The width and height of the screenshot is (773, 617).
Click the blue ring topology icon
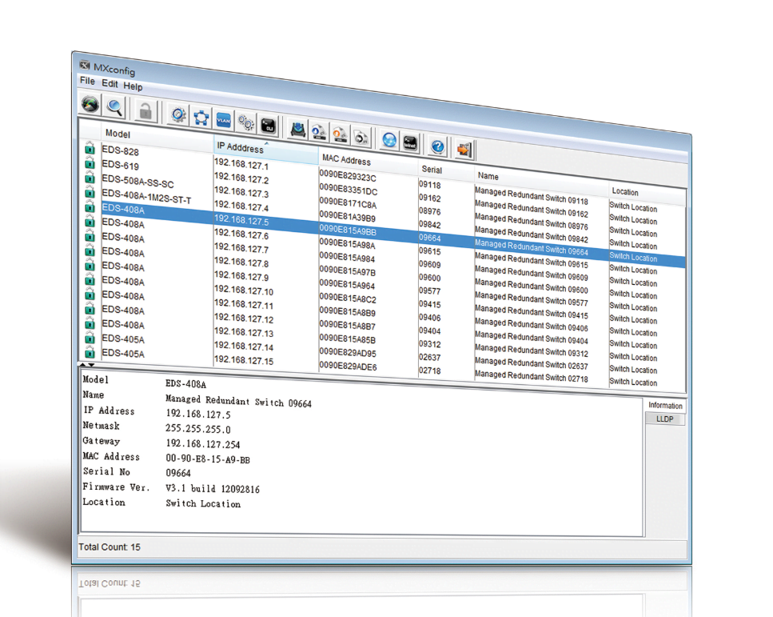201,118
